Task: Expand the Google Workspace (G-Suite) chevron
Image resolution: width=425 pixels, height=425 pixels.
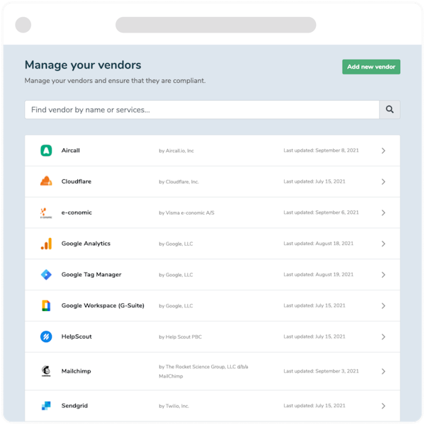Action: [x=383, y=306]
